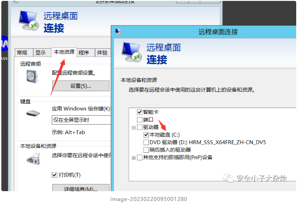Click the remote audio speaker icon
298x205 pixels.
point(32,76)
